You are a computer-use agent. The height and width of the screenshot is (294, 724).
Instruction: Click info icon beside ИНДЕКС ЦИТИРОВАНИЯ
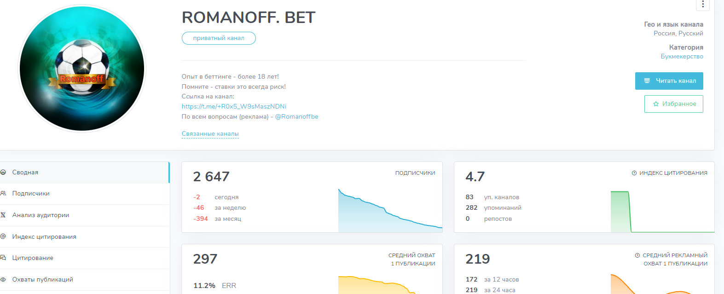pyautogui.click(x=634, y=173)
